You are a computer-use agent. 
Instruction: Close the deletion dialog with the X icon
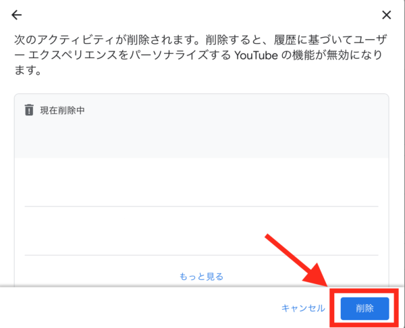point(386,15)
